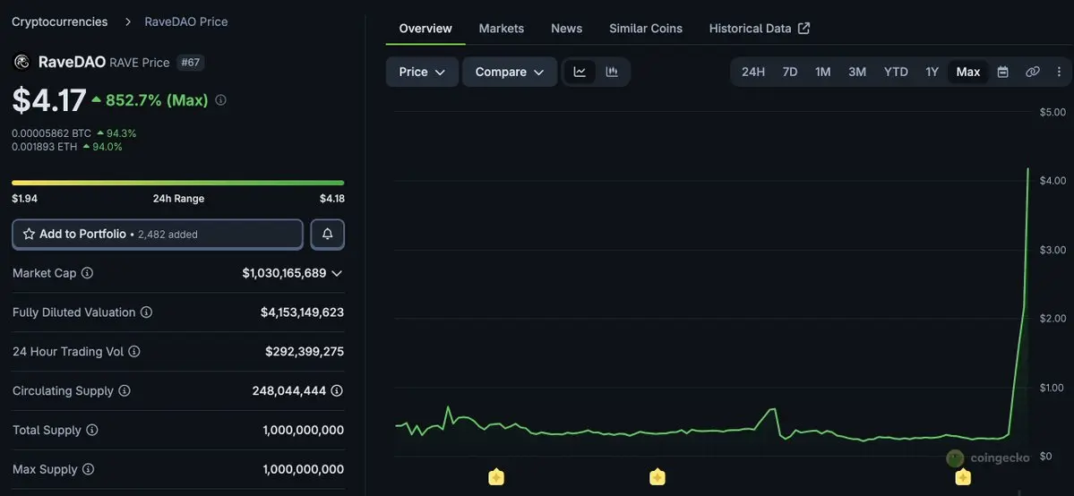Open the three-dot chart options menu
Screen dimensions: 1074x496
click(x=1059, y=72)
